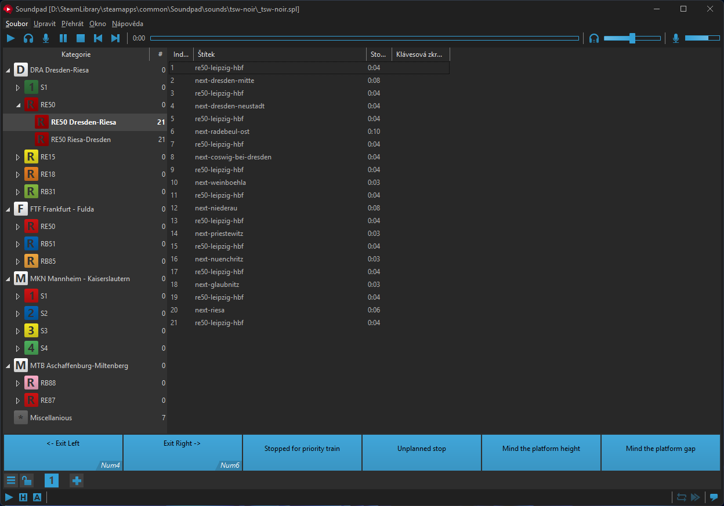Trigger the Mind the platform height tile
This screenshot has height=506, width=724.
[541, 453]
